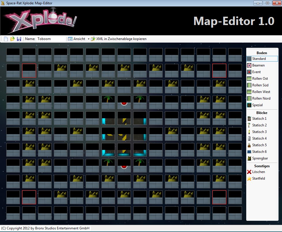Activate the Löschen delete tool
The width and height of the screenshot is (282, 232).
[x=258, y=172]
